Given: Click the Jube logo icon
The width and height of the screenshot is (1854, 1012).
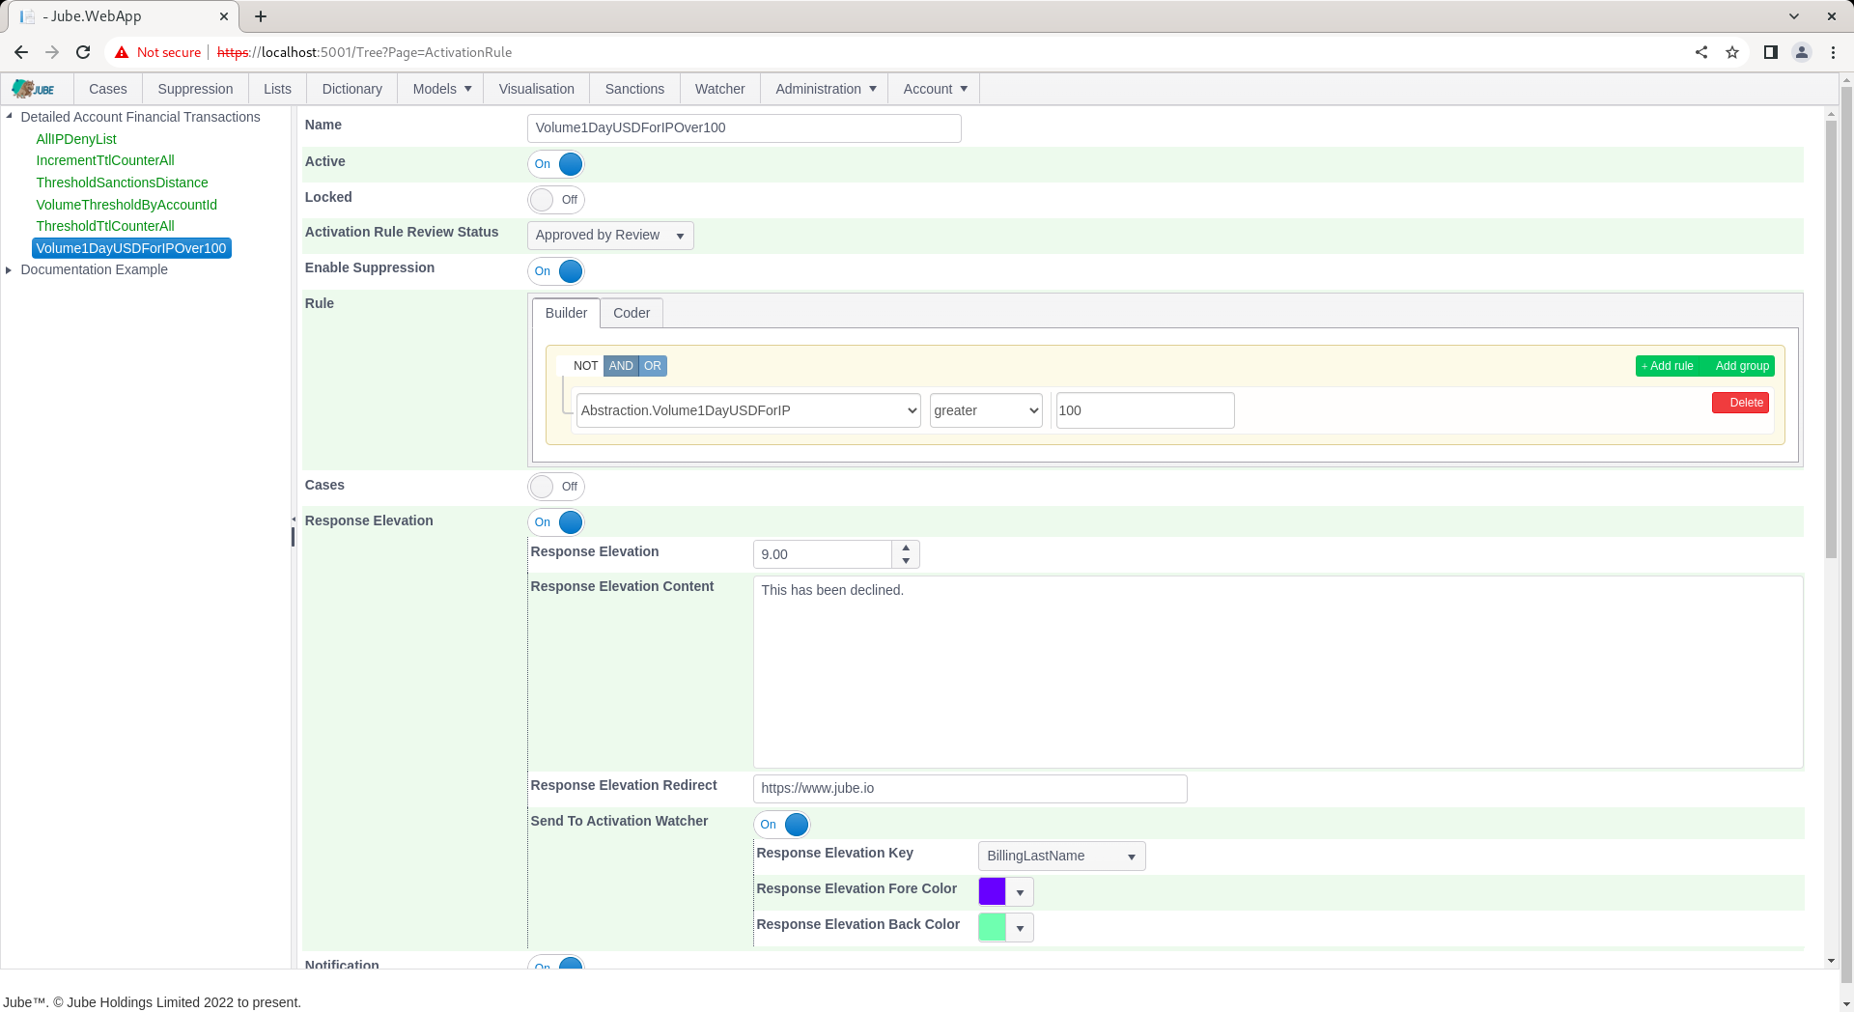Looking at the screenshot, I should point(34,89).
